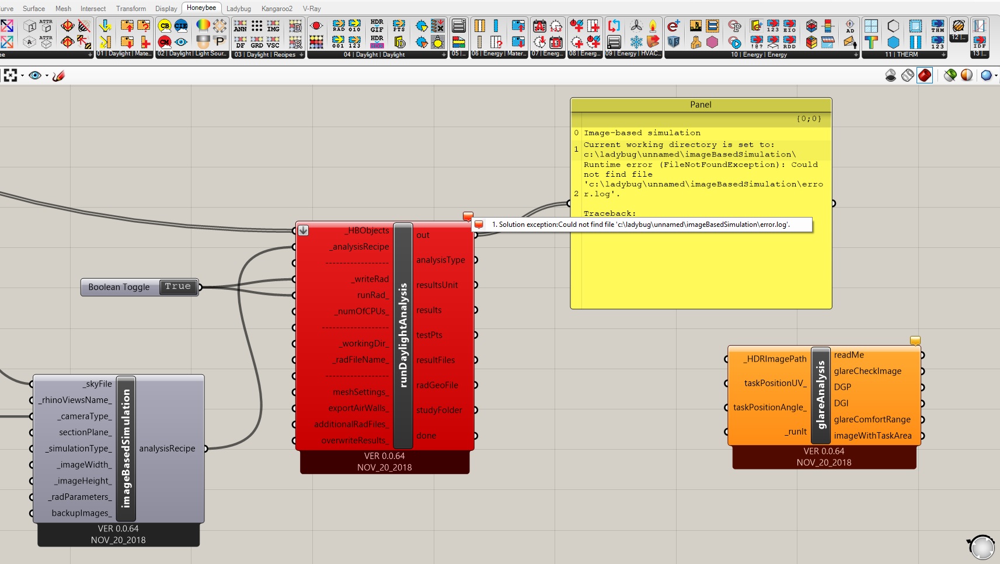Click the OpenStudio OS cube icon

(673, 42)
